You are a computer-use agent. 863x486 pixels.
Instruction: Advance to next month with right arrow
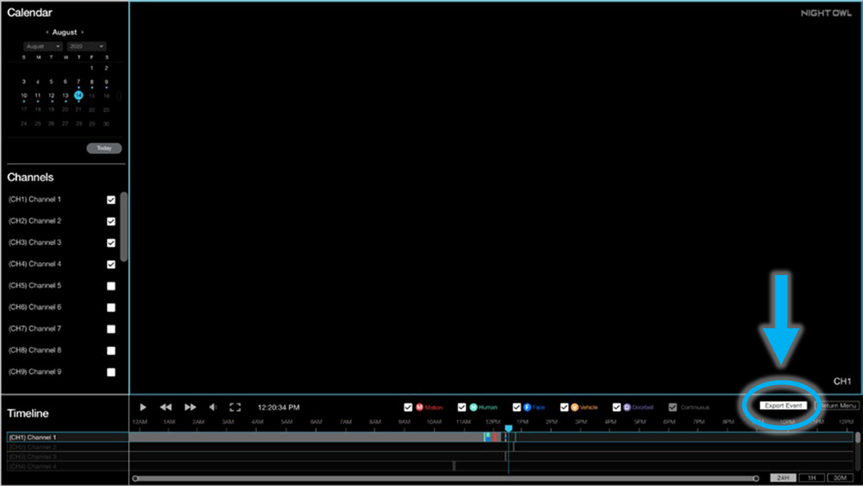tap(83, 32)
